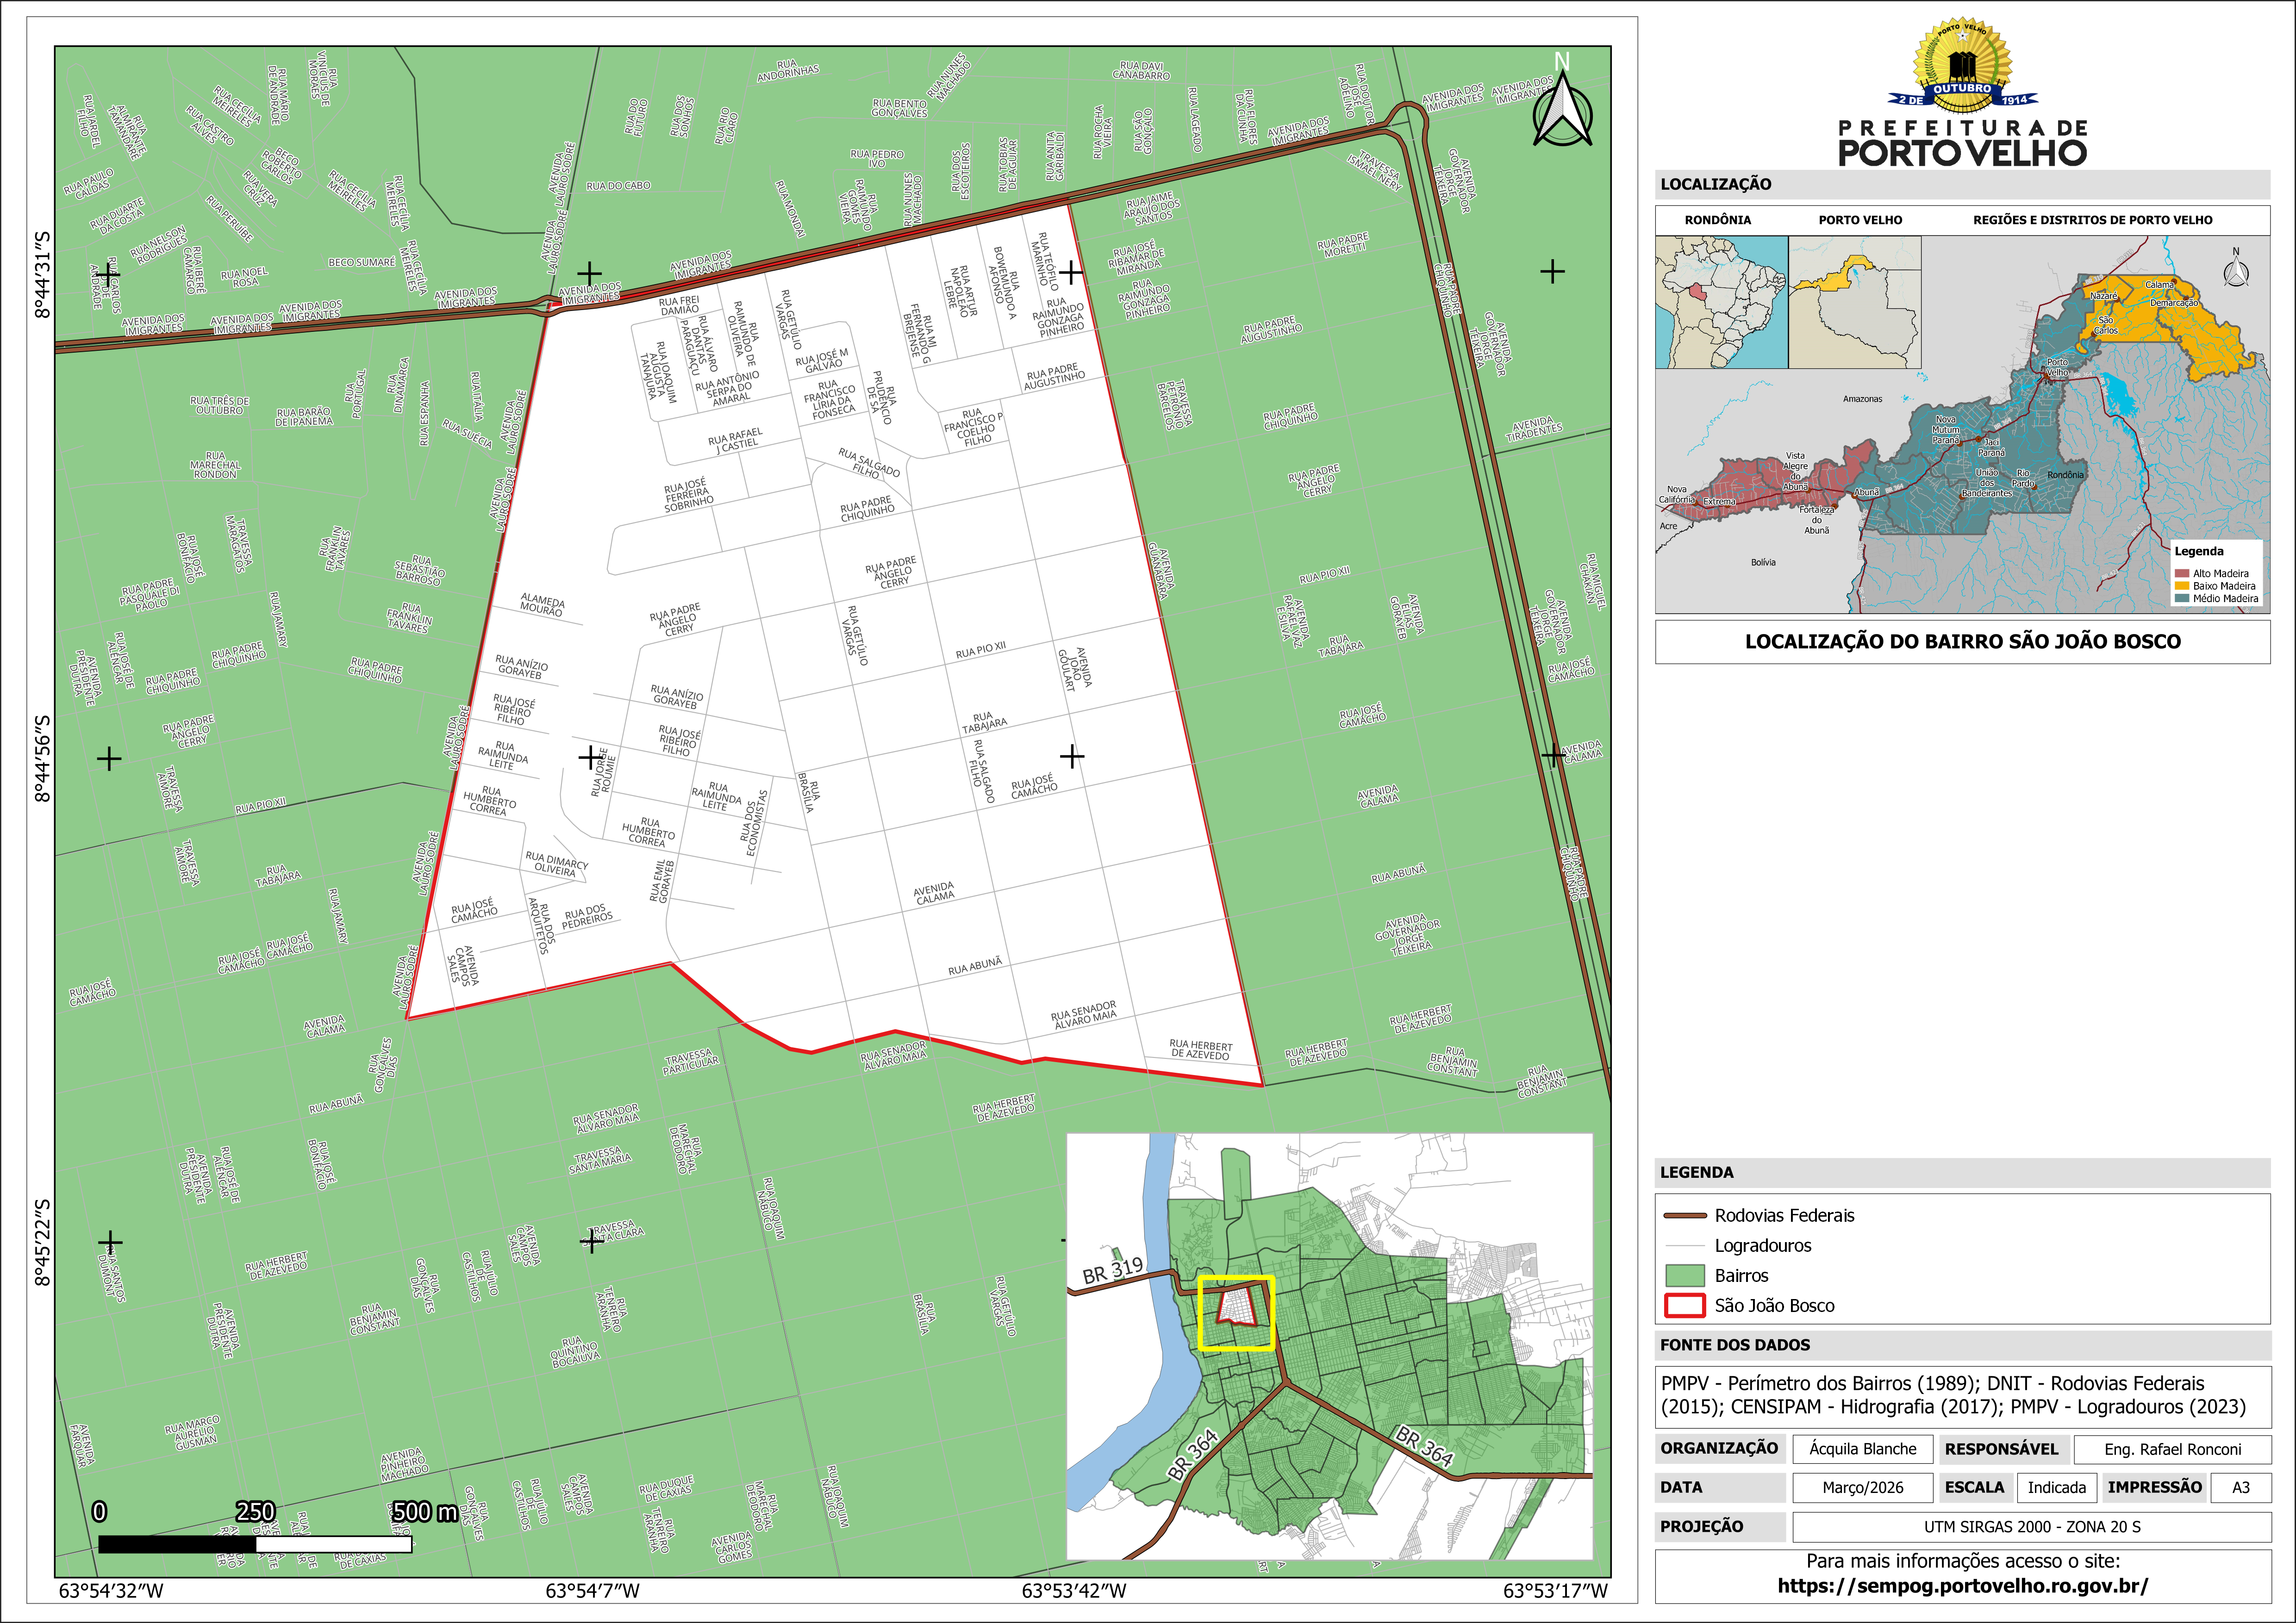Click the Rodovias Federais brown line symbol

coord(1685,1216)
